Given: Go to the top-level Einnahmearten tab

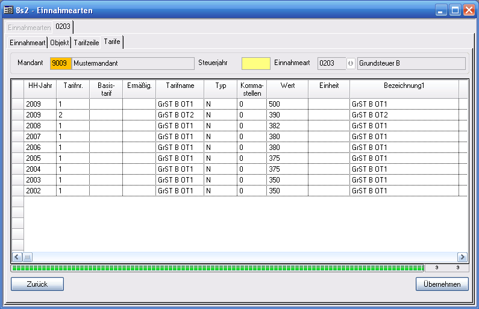Looking at the screenshot, I should (29, 27).
